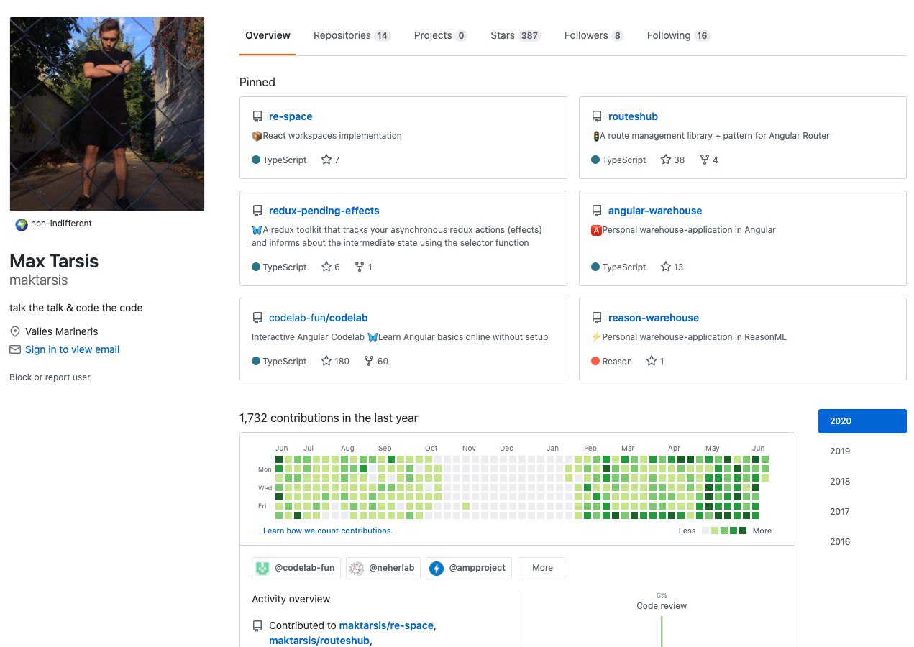Click Sign in to view email
Image resolution: width=914 pixels, height=647 pixels.
72,349
